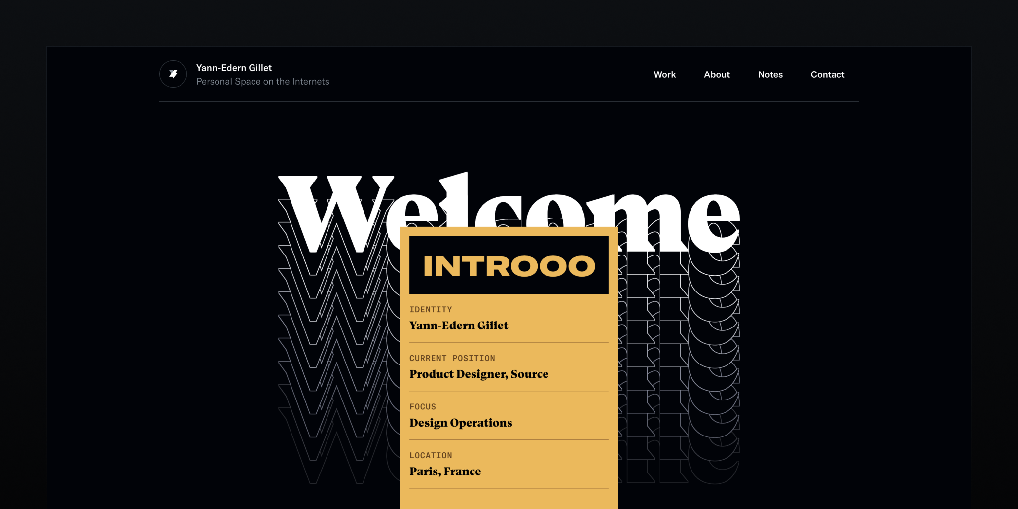Screen dimensions: 1018x509
Task: Click the LOCATION label
Action: point(431,456)
